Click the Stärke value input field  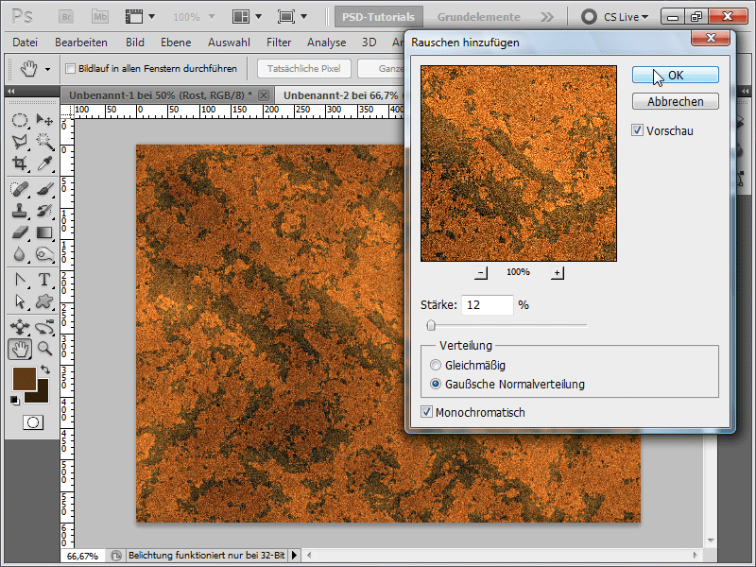click(x=487, y=304)
